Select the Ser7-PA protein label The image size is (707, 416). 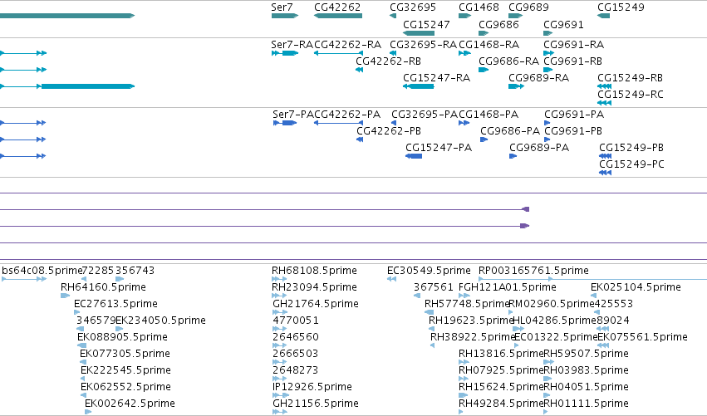293,115
